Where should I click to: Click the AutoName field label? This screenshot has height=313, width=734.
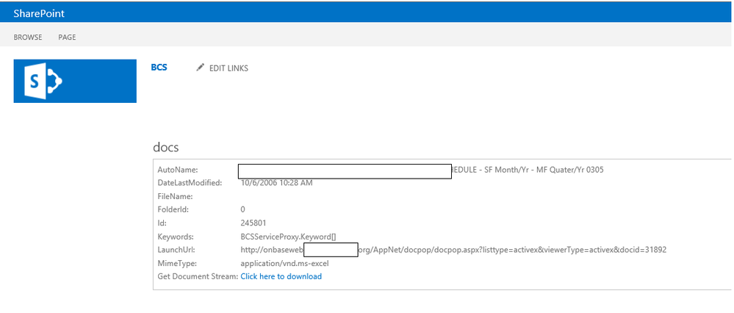pyautogui.click(x=177, y=170)
